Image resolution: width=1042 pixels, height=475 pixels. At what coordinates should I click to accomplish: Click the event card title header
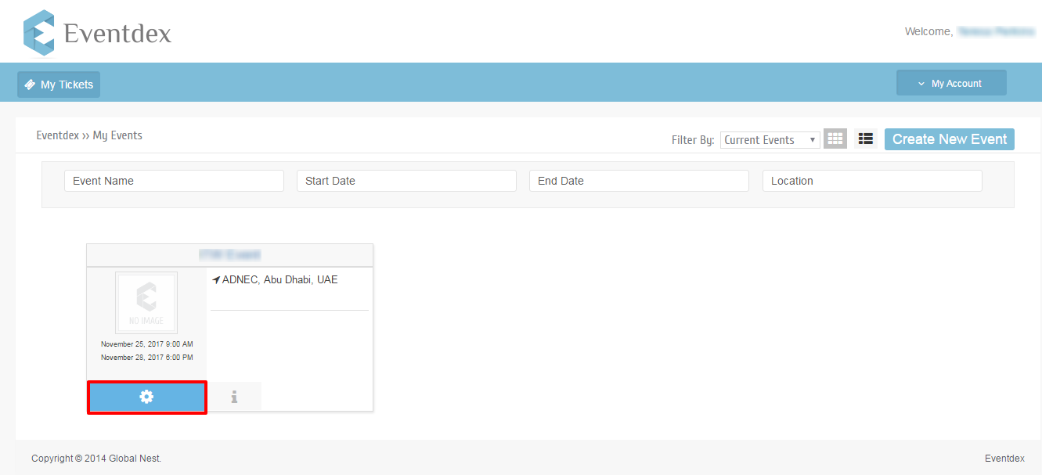pyautogui.click(x=229, y=255)
